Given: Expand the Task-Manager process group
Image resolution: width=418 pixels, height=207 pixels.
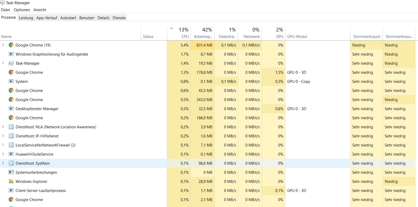Looking at the screenshot, I should 3,63.
